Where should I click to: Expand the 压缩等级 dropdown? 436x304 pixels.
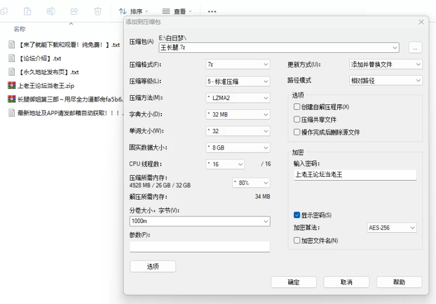(x=238, y=81)
